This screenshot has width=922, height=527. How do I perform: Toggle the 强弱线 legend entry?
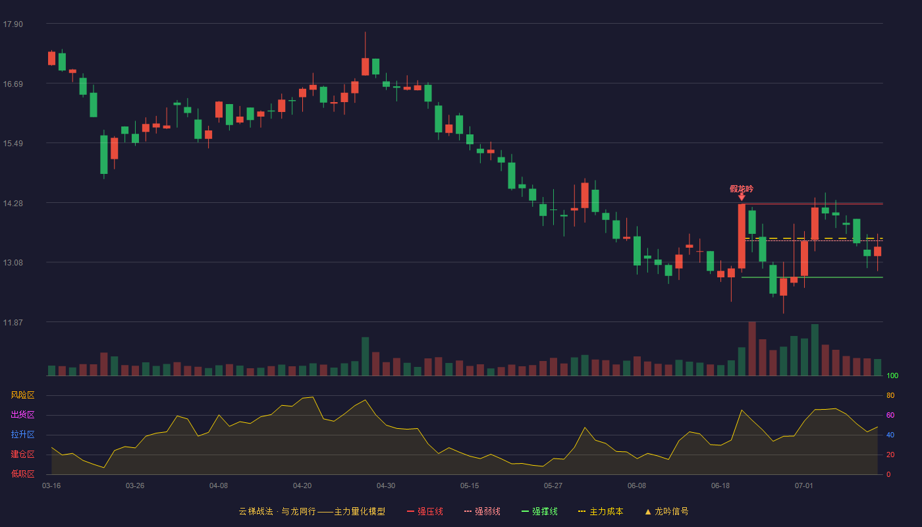point(482,511)
